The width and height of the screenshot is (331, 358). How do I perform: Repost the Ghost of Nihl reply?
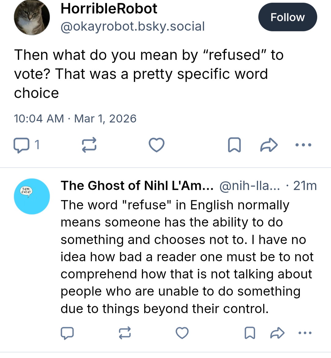[125, 333]
